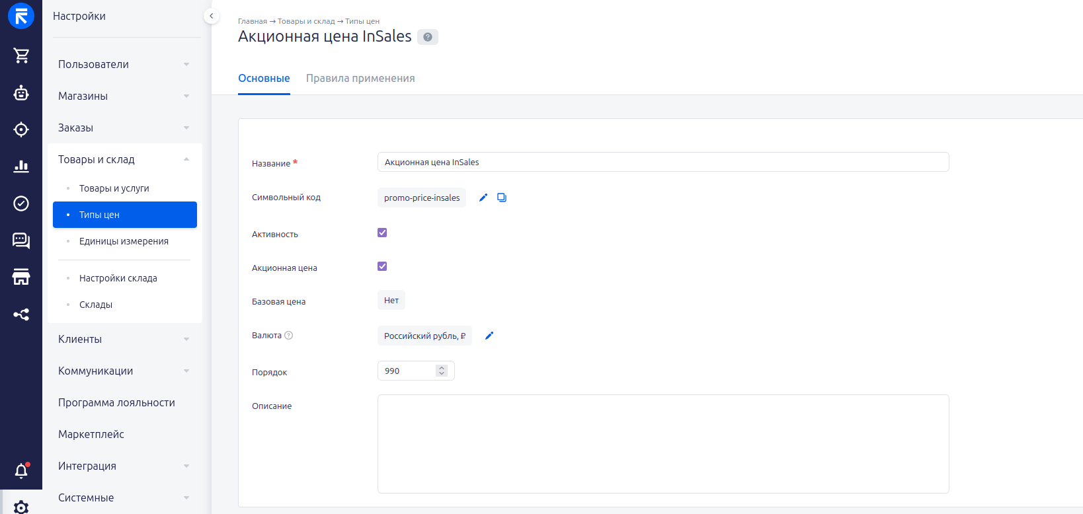The height and width of the screenshot is (514, 1083).
Task: Open the robot assistant sidebar icon
Action: (21, 92)
